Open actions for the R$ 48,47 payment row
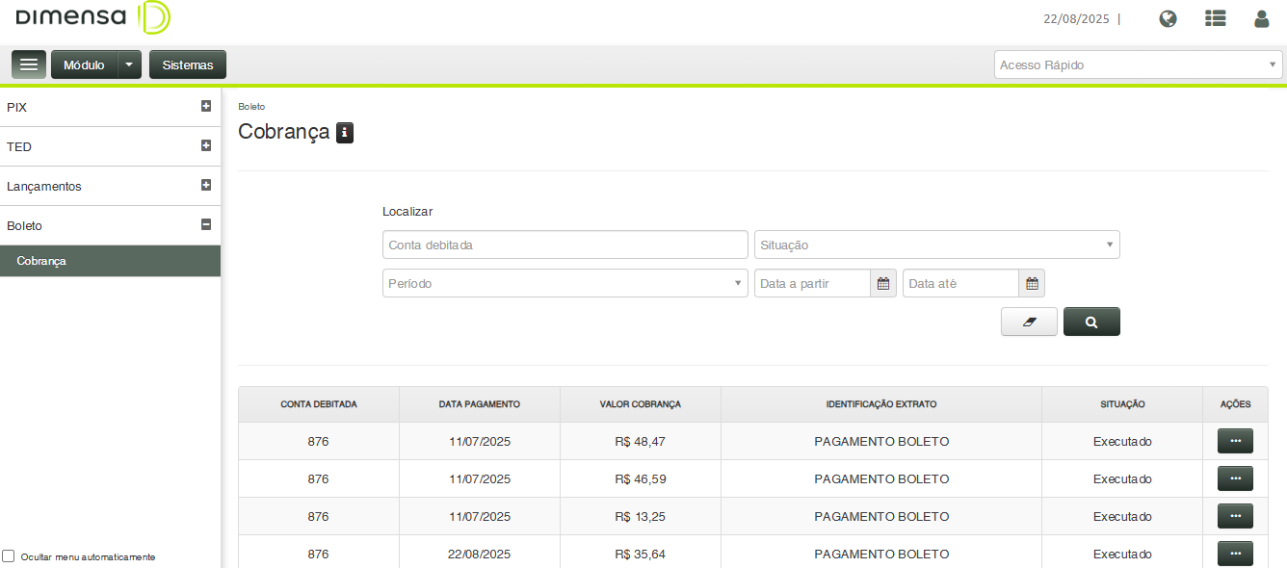The height and width of the screenshot is (568, 1287). point(1235,440)
